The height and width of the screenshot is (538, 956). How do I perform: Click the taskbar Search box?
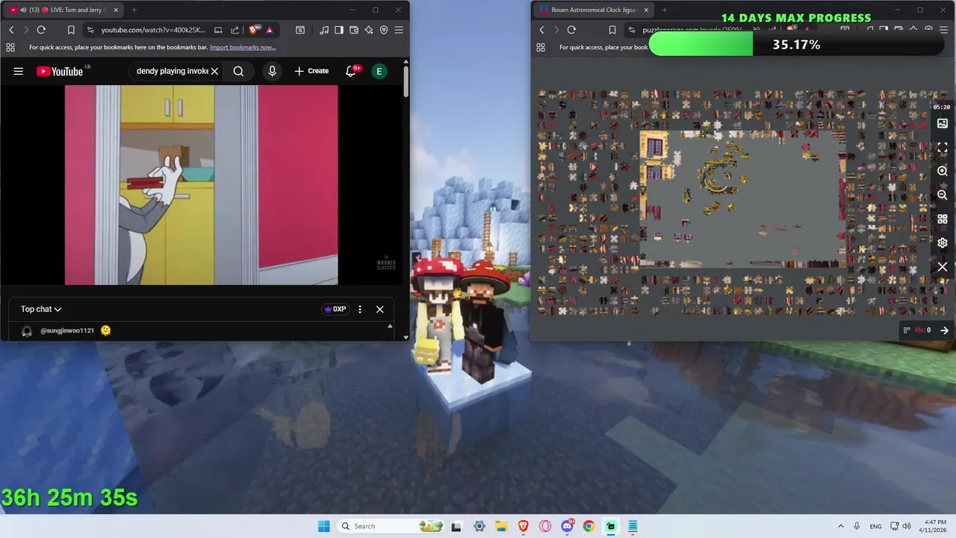point(391,526)
